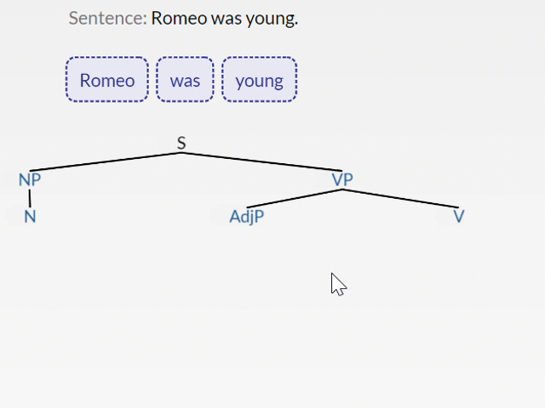The image size is (545, 408).
Task: Click the empty slot directly beneath AdjP
Action: 247,252
